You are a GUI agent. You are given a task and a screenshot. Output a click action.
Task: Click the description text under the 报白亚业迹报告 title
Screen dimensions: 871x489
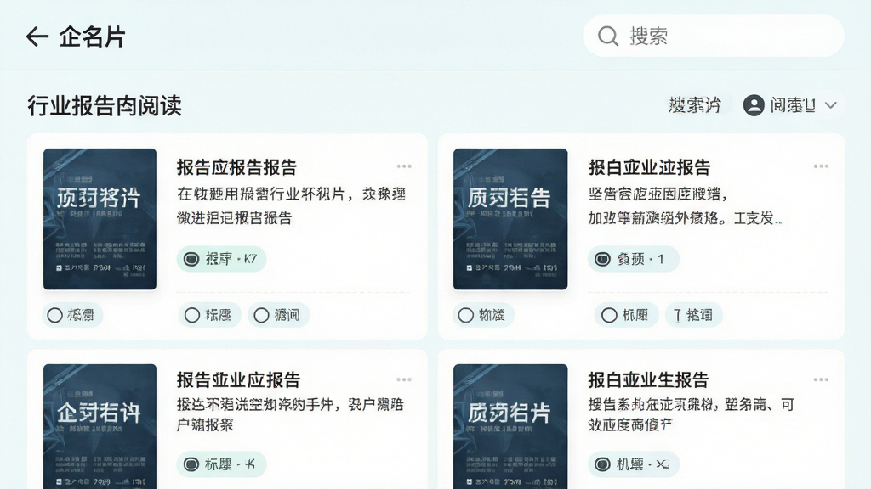[685, 205]
